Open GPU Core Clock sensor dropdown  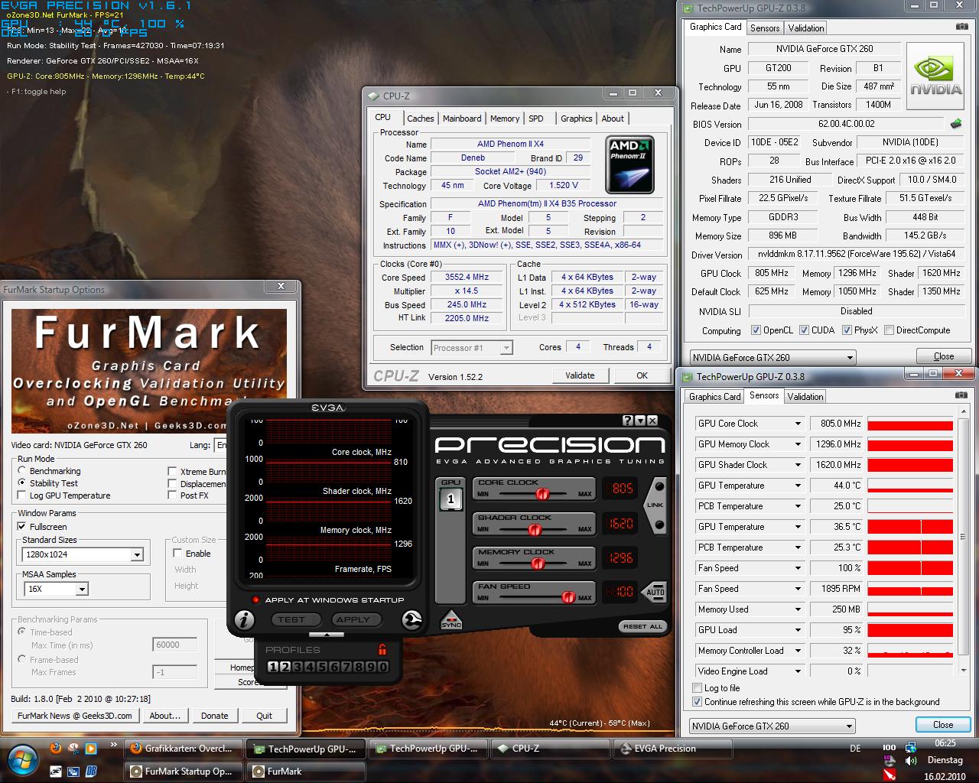click(x=798, y=424)
